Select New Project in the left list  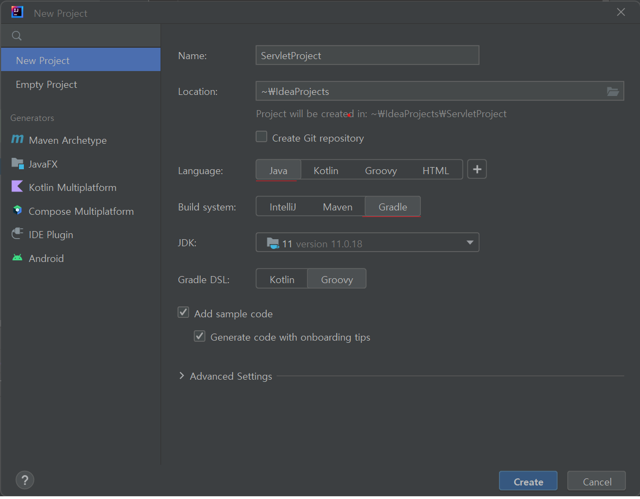click(x=81, y=60)
